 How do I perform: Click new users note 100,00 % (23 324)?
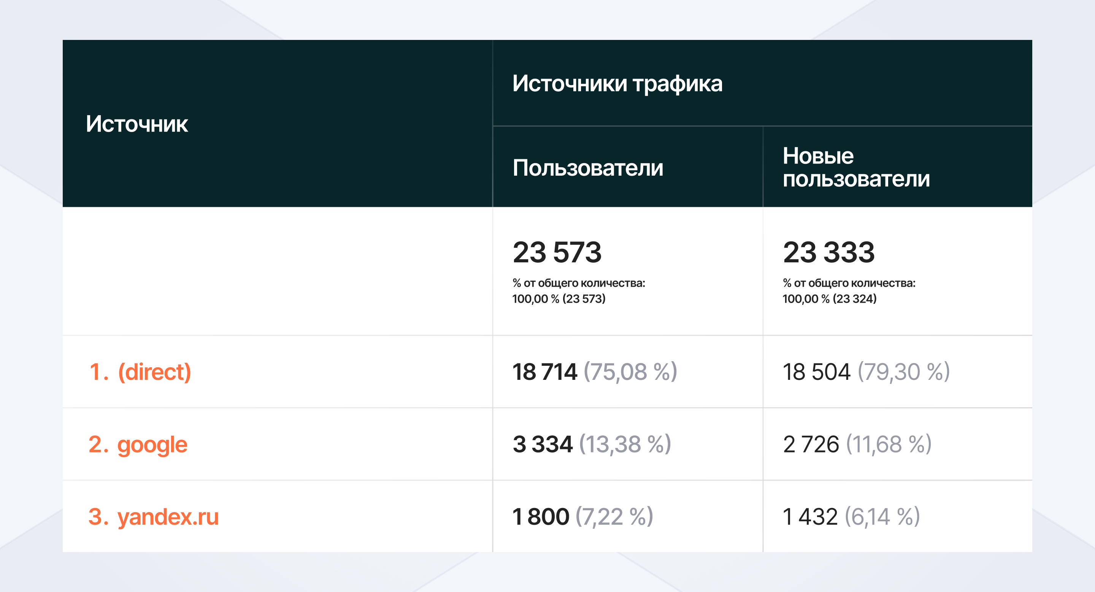tap(829, 299)
